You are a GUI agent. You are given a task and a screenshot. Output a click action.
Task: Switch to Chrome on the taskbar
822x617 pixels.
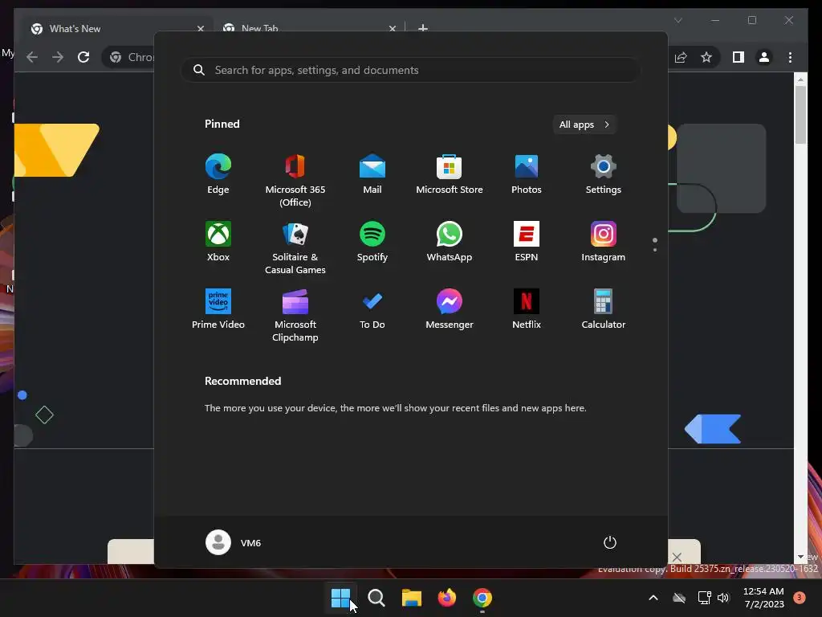point(482,598)
